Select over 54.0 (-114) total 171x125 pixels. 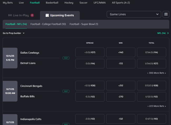pos(152,52)
